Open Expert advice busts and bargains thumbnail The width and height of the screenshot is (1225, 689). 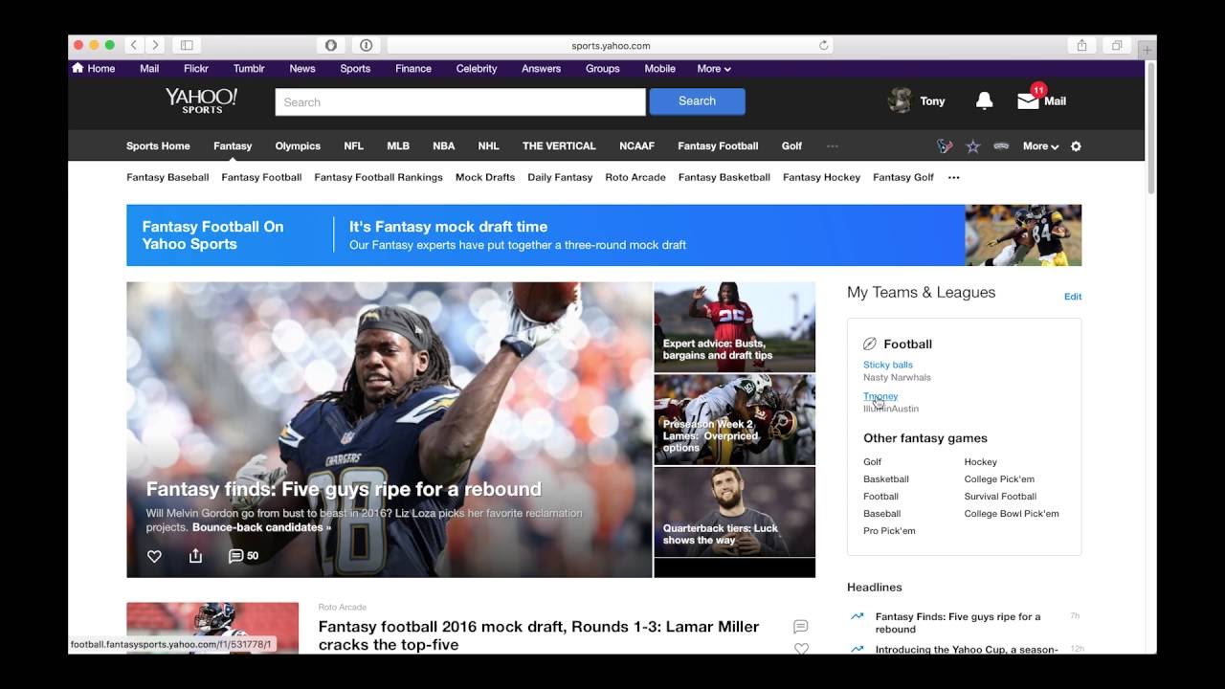tap(734, 326)
